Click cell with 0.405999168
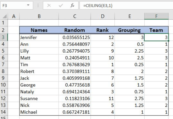Screen dimensions: 173x119 [75, 78]
